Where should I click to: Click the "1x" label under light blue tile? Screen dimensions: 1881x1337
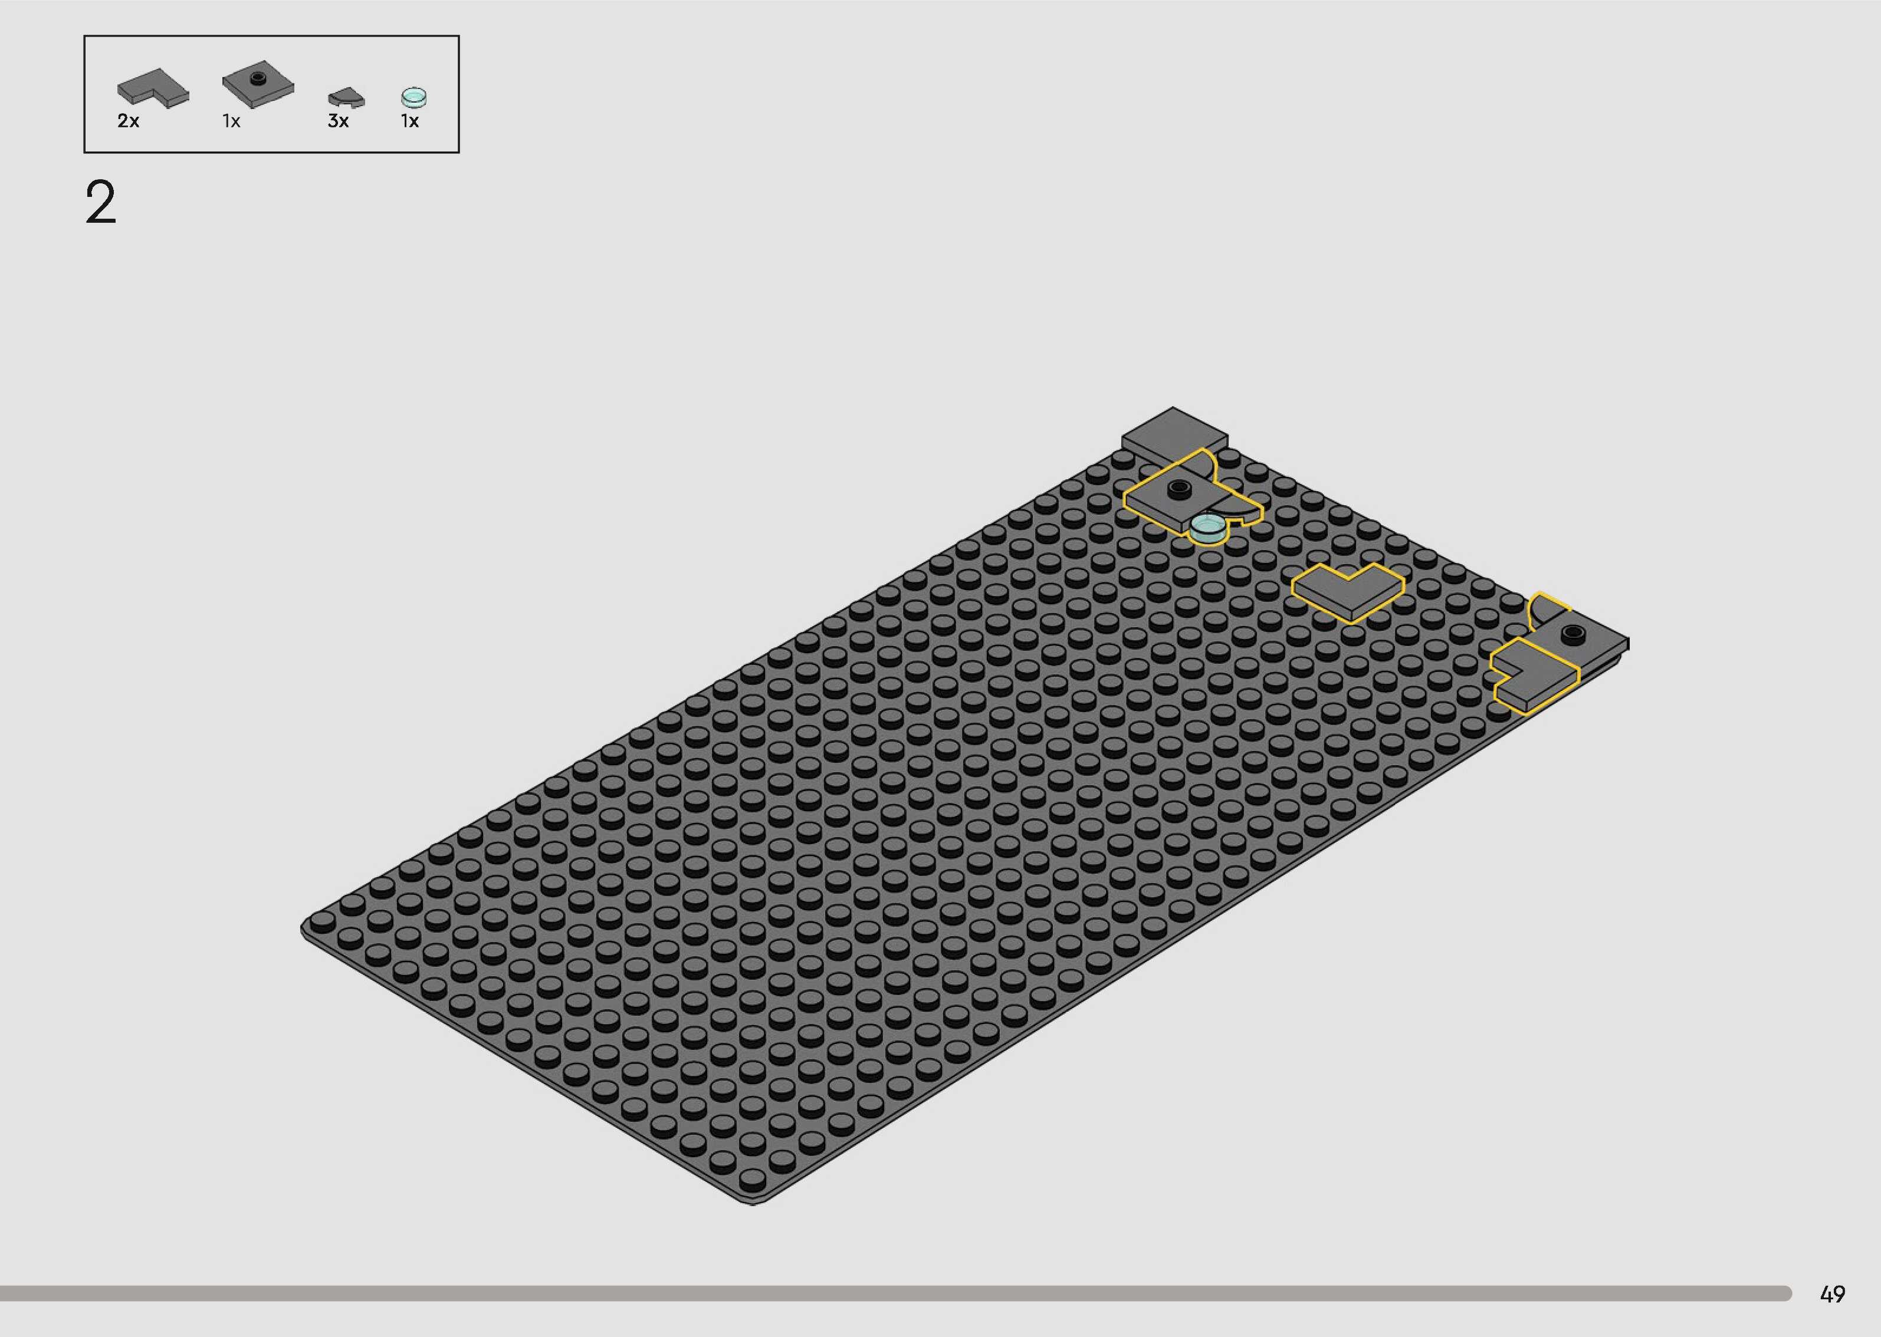click(x=410, y=122)
